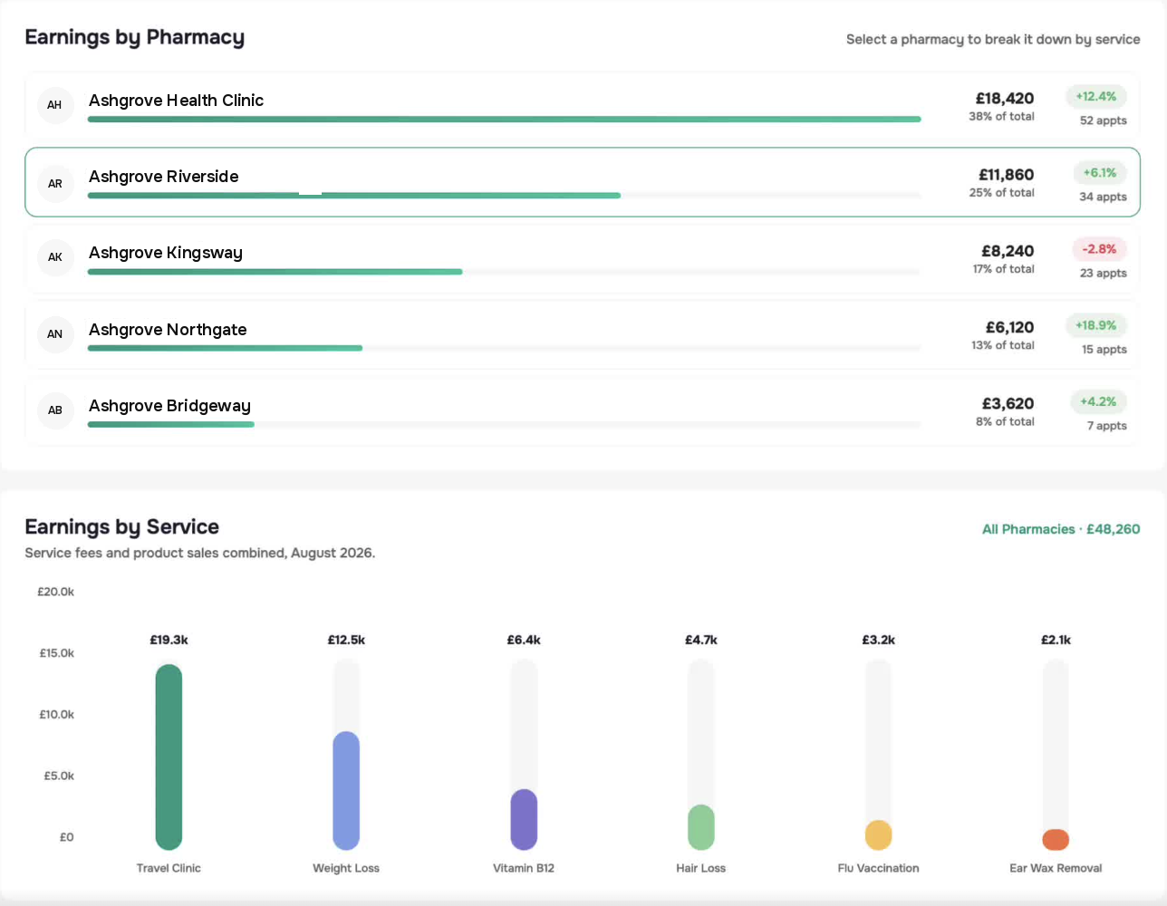
Task: Click Ashgrove Northgate's earnings progress bar
Action: point(505,348)
